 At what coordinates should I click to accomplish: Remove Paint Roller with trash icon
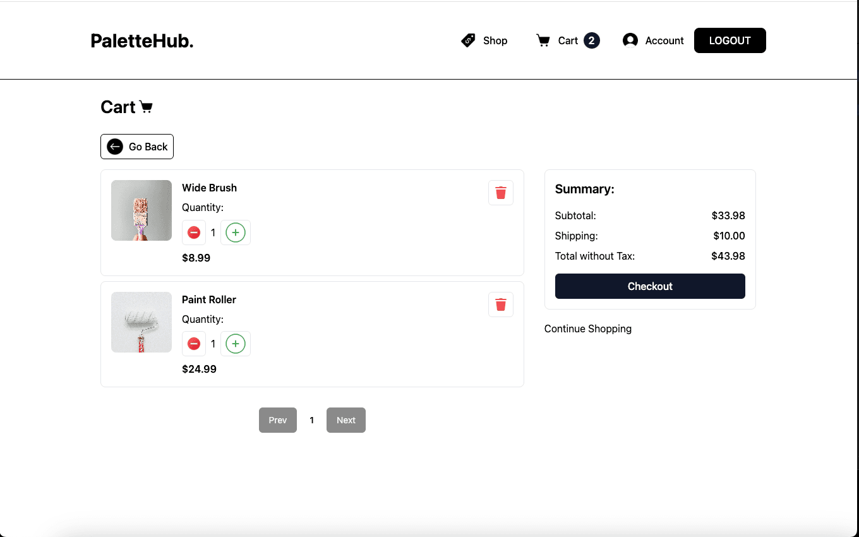point(500,305)
